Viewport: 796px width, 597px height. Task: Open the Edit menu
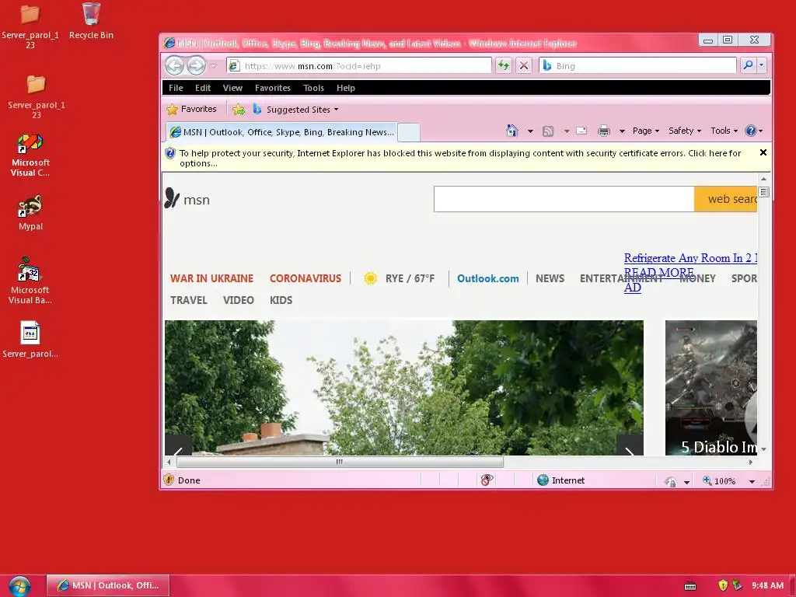203,88
